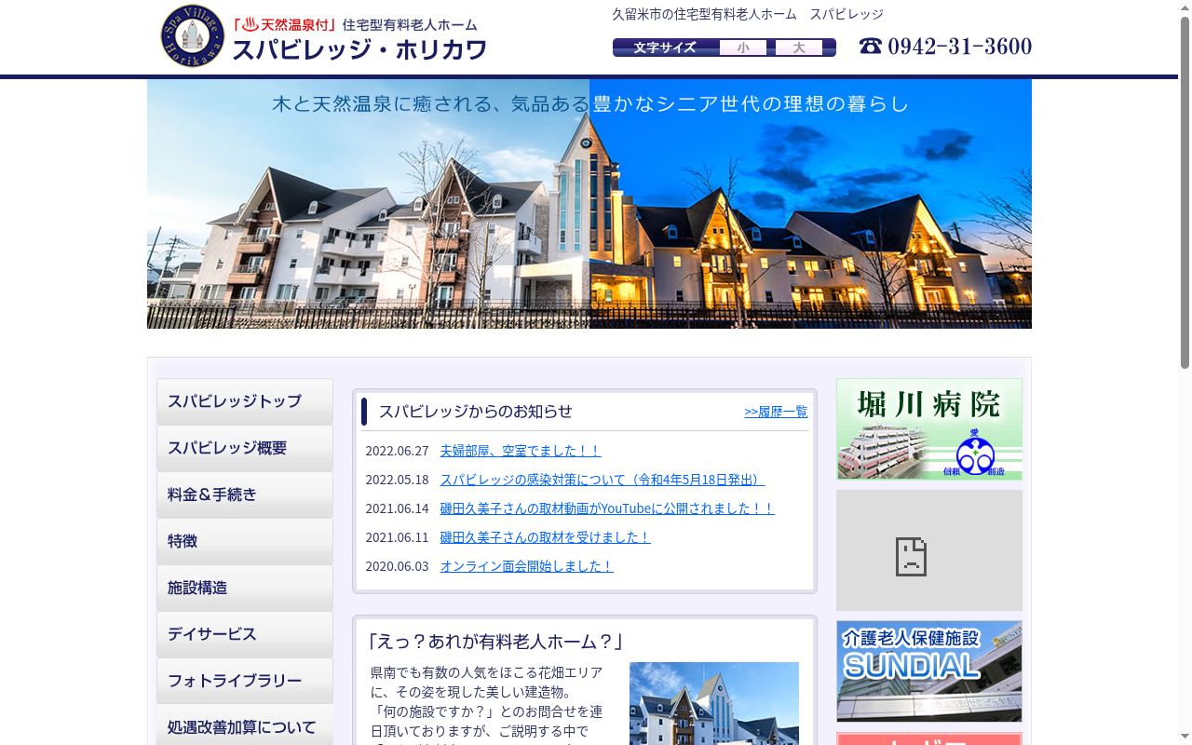Open news 磯田久美子さんの取材を受けました！

click(x=545, y=537)
